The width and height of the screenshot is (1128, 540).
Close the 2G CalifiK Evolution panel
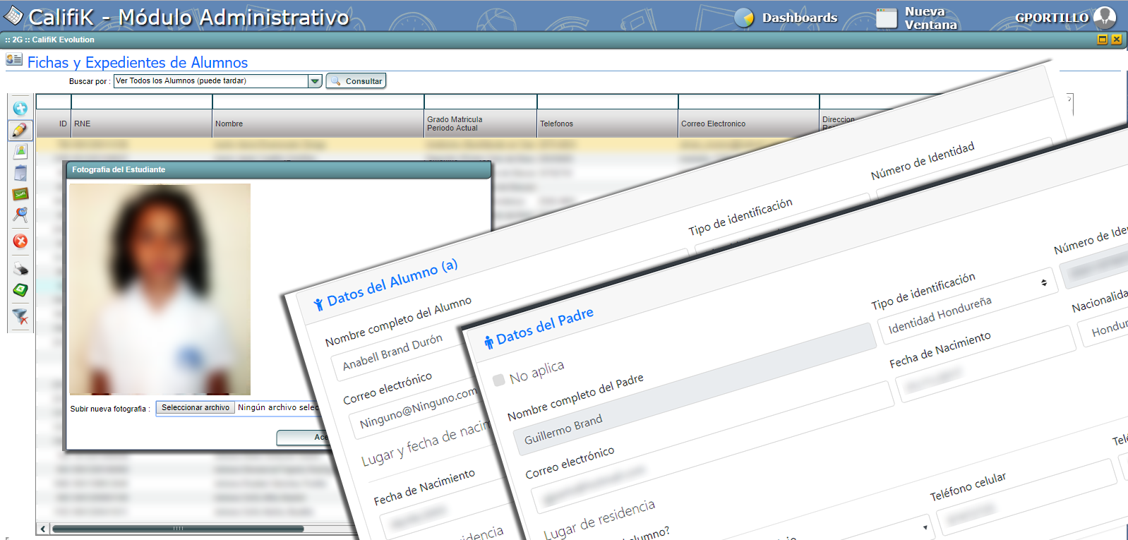click(1116, 40)
